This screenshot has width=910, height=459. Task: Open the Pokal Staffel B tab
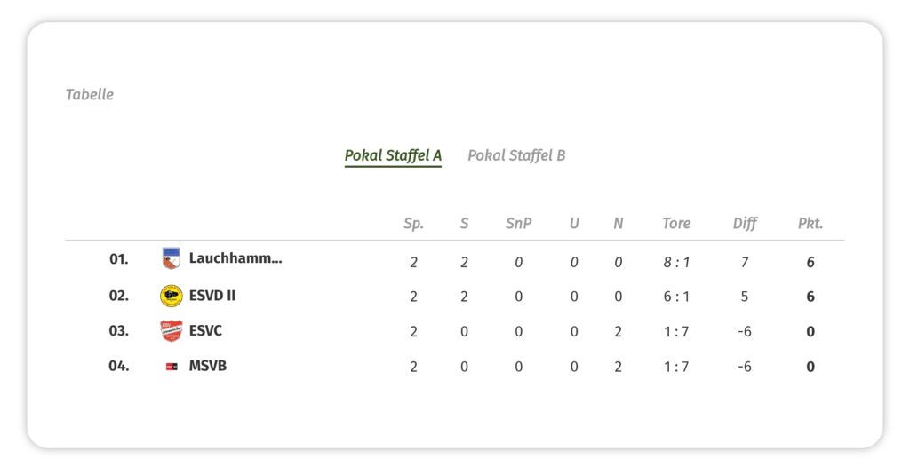(516, 155)
